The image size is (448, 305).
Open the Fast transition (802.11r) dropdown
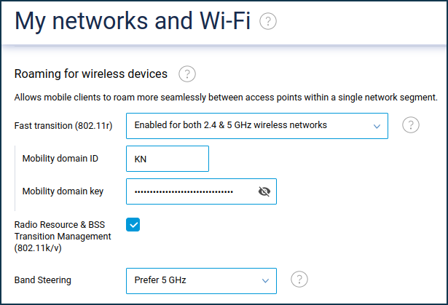(x=257, y=126)
